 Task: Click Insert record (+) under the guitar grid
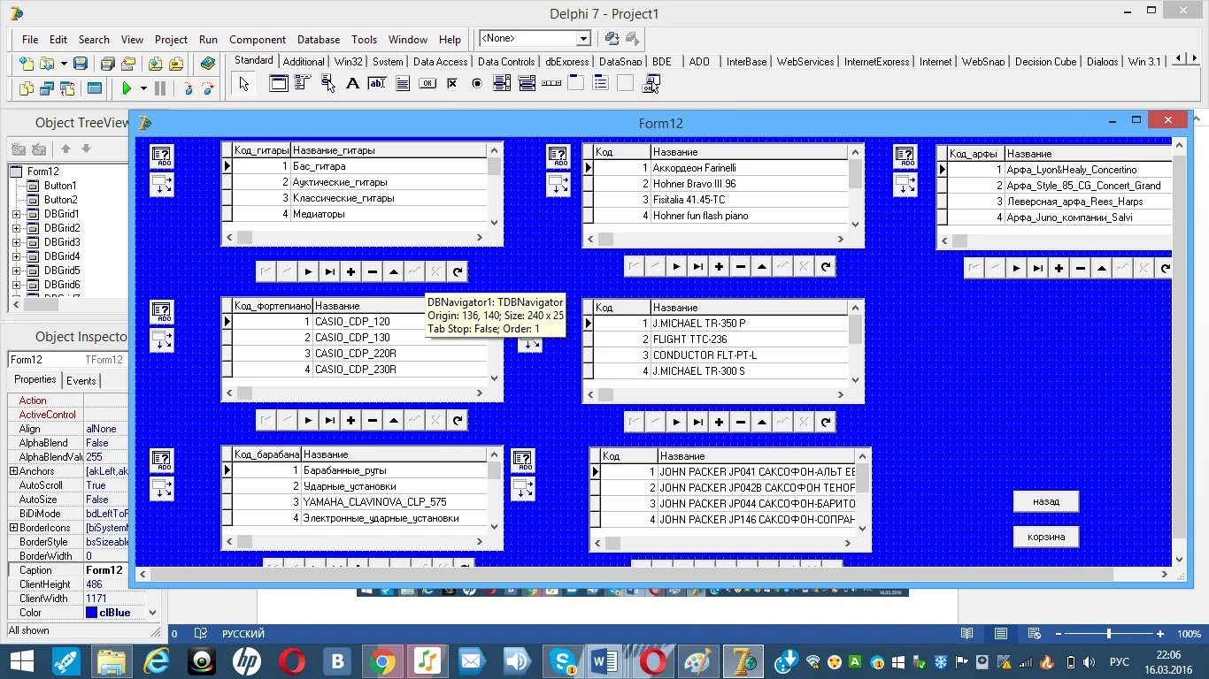[351, 272]
